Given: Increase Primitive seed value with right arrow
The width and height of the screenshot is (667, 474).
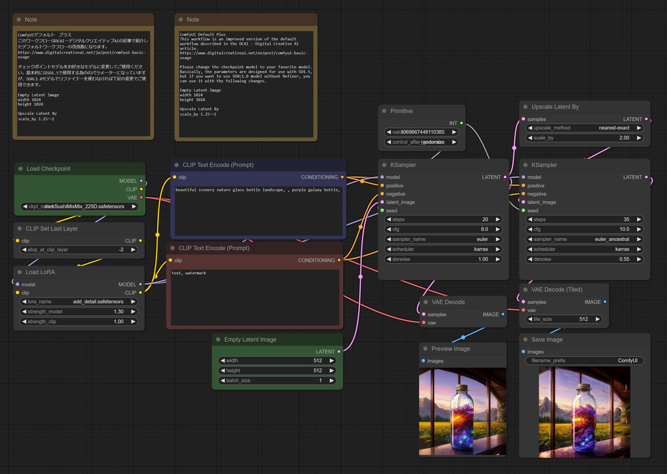Looking at the screenshot, I should click(x=454, y=132).
